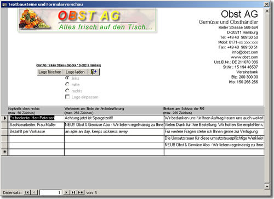Click cell 'Bezahlt per Vorkasse'
Image resolution: width=274 pixels, height=199 pixels.
(x=37, y=131)
